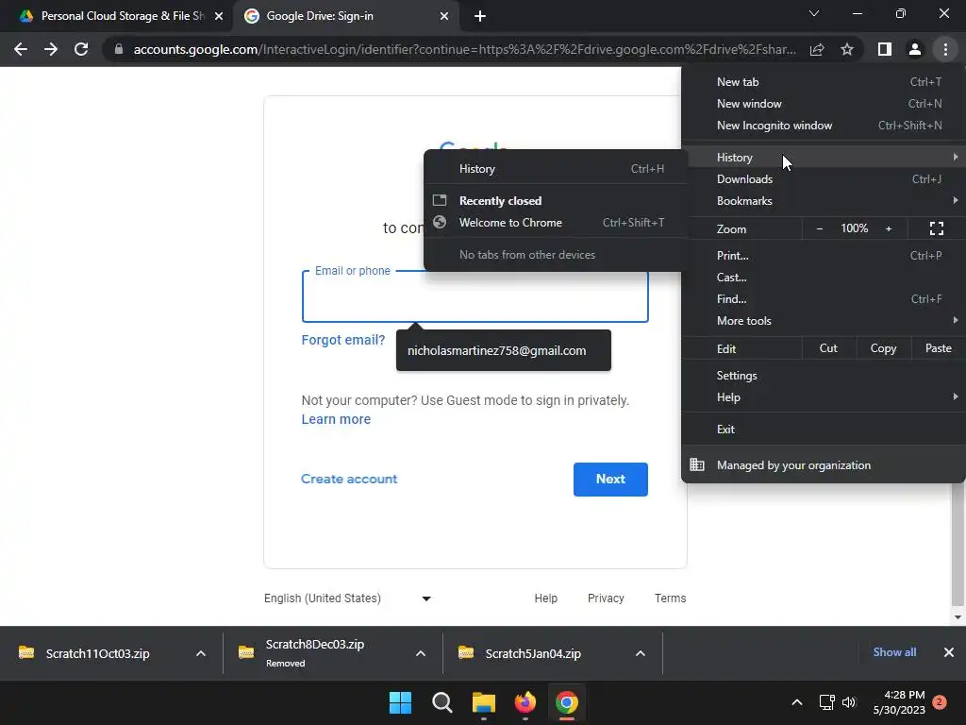Select Cast... in Chrome menu

pyautogui.click(x=824, y=278)
